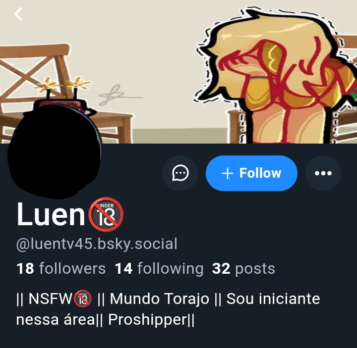Click the yellow flowers in the banner
Image resolution: width=357 pixels, height=348 pixels.
(62, 84)
